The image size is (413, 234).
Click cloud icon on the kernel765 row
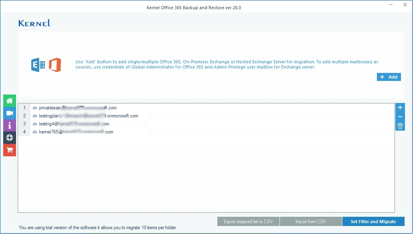[x=35, y=132]
